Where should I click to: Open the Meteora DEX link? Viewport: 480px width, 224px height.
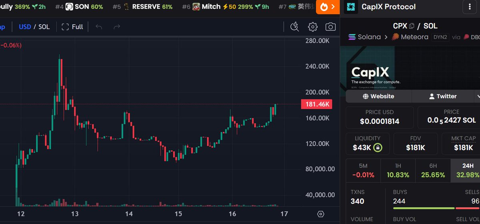point(409,37)
